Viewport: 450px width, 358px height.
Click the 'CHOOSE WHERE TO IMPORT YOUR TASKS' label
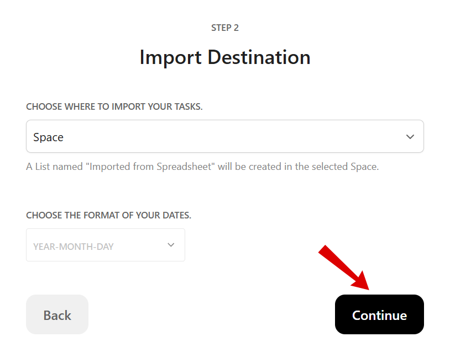(x=114, y=106)
